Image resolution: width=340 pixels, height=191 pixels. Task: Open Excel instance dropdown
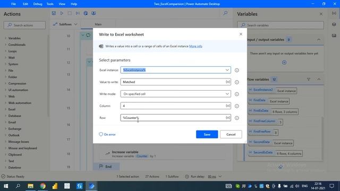[x=227, y=70]
